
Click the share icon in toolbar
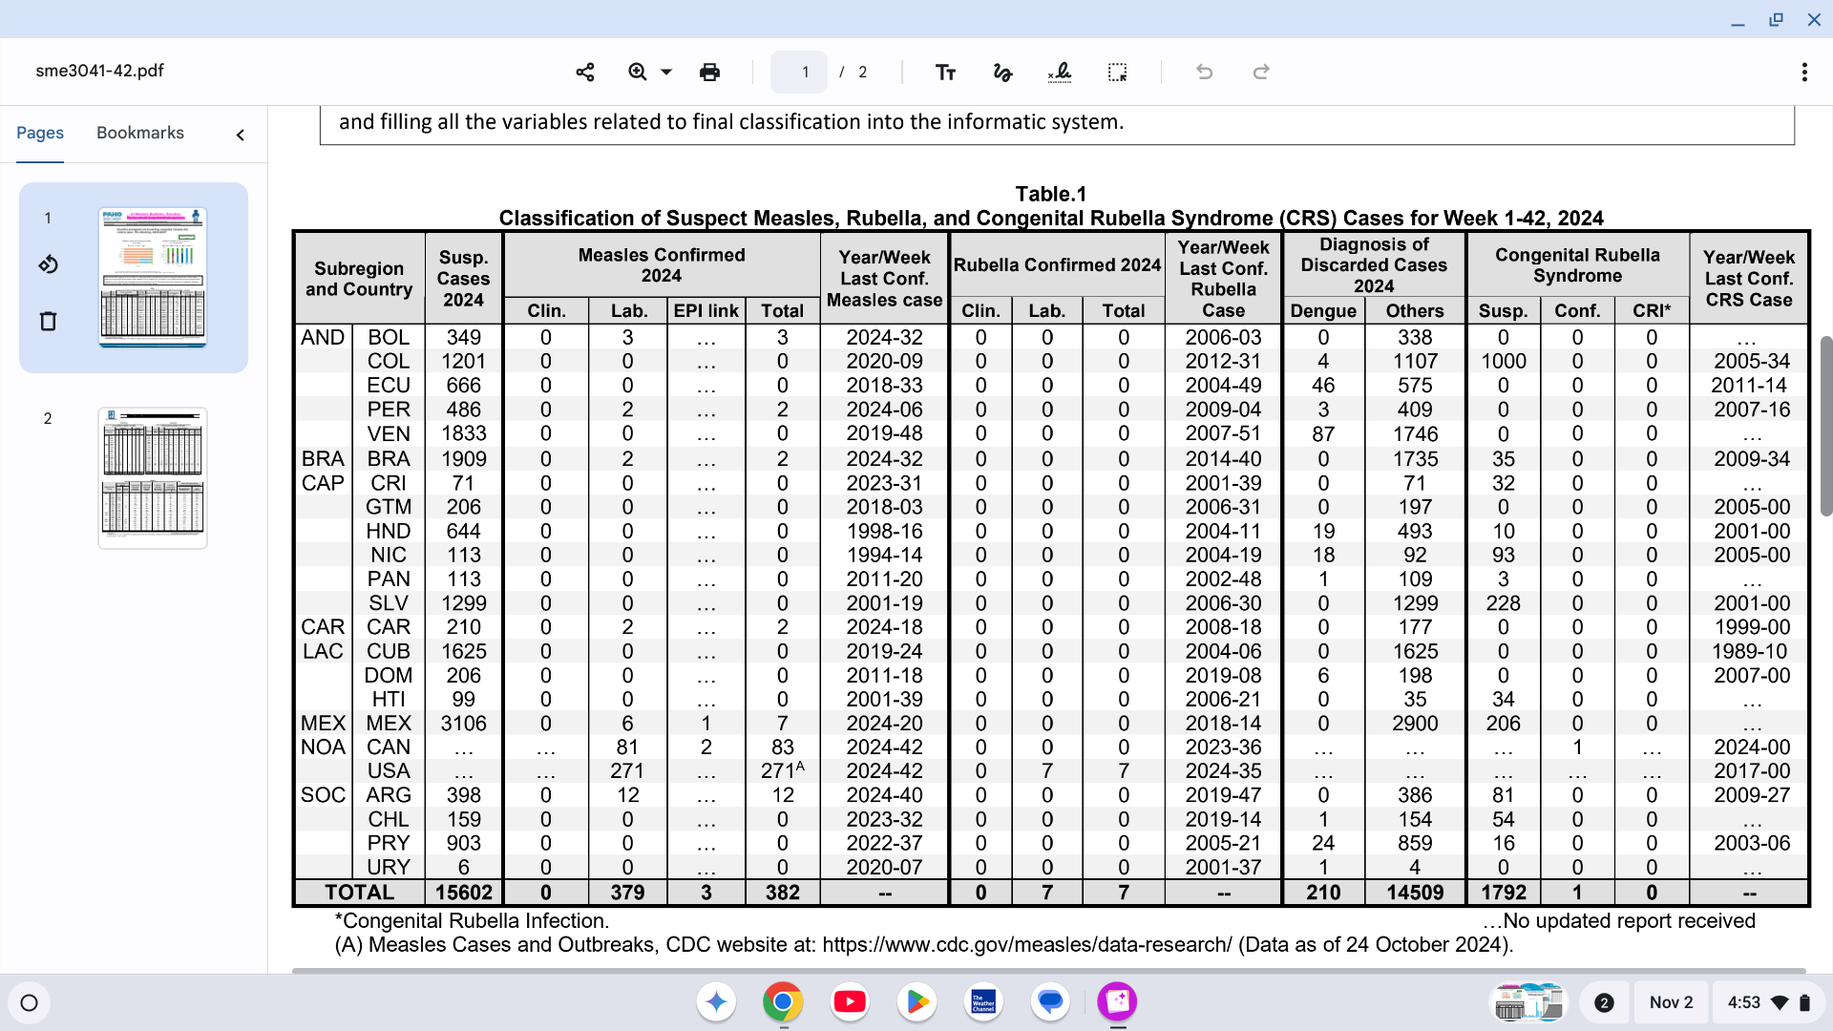585,72
